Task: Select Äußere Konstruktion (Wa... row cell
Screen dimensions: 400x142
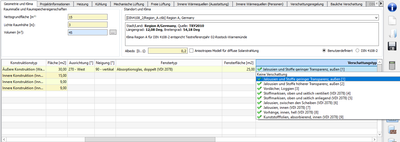Action: (24, 69)
